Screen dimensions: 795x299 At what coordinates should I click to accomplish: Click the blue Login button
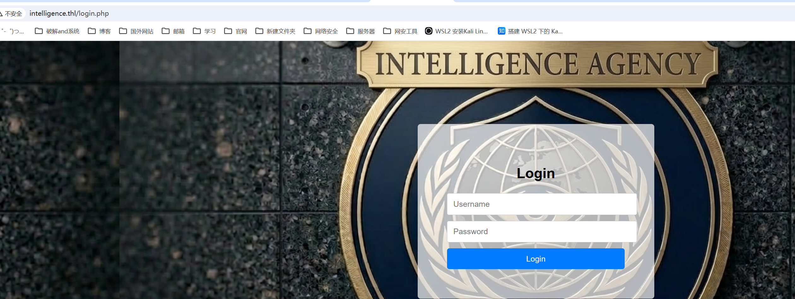pos(536,259)
